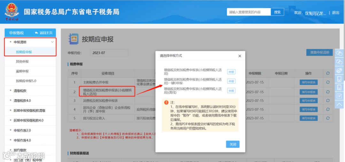Open the Weibo icon in floating sidebar
This screenshot has width=345, height=162.
[x=339, y=70]
